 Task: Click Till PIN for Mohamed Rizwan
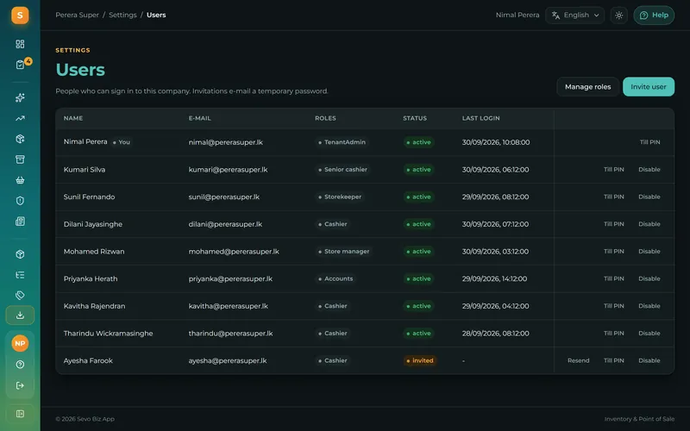[614, 251]
